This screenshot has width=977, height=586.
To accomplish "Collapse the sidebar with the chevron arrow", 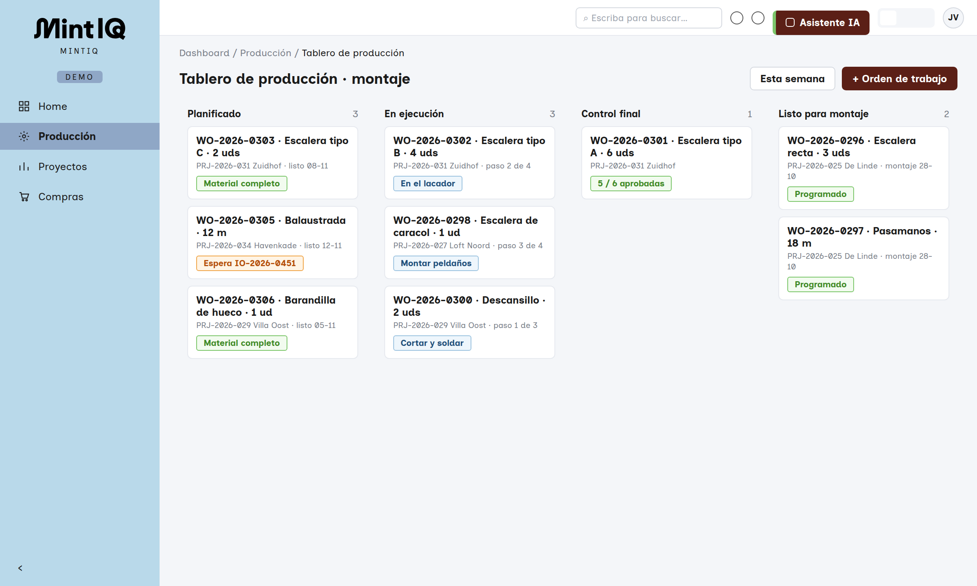I will 20,568.
